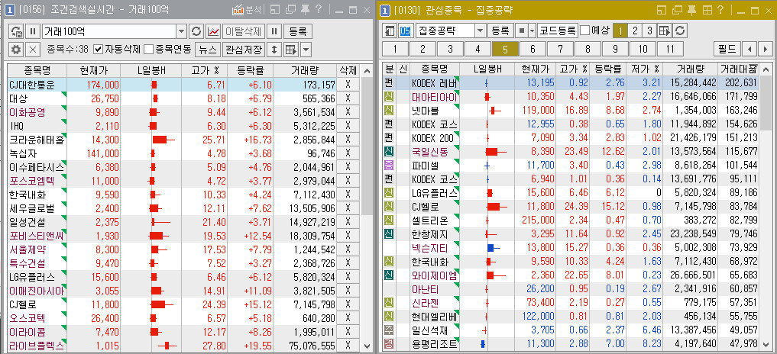Refresh the 관심종목 watchlist
The height and width of the screenshot is (354, 777).
[680, 31]
